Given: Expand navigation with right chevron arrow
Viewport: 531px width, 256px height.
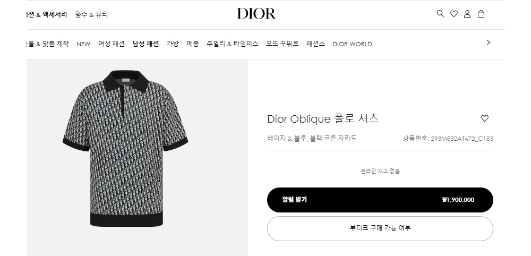Looking at the screenshot, I should coord(489,42).
